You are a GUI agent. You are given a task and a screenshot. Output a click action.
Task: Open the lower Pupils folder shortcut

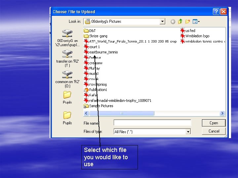click(x=67, y=118)
